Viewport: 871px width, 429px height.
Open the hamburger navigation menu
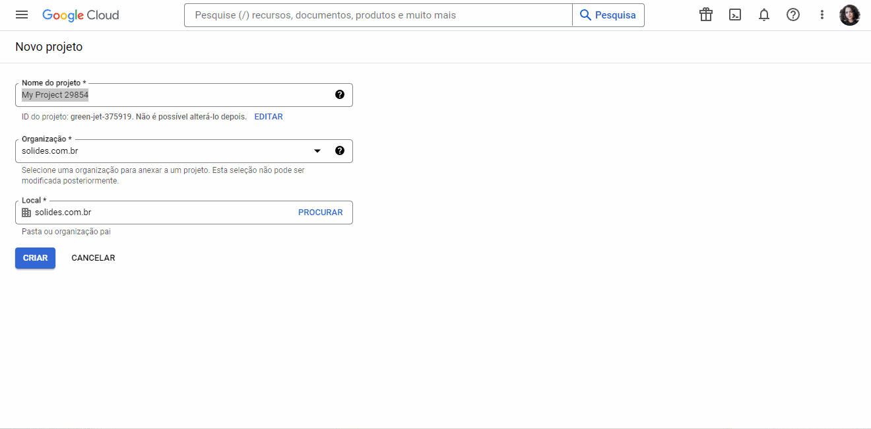(22, 15)
